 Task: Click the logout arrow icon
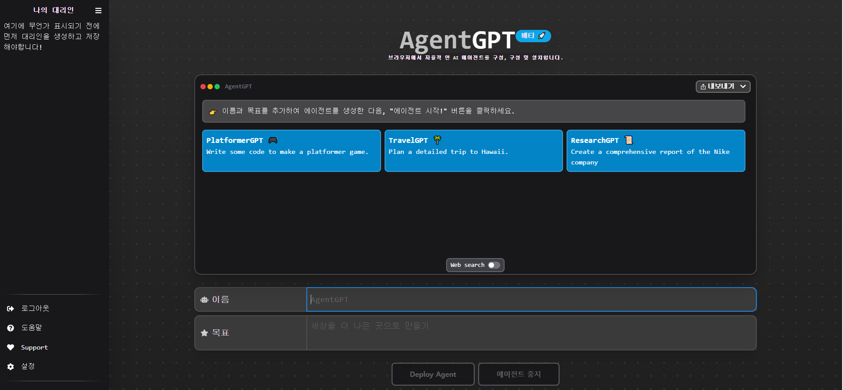pos(11,309)
